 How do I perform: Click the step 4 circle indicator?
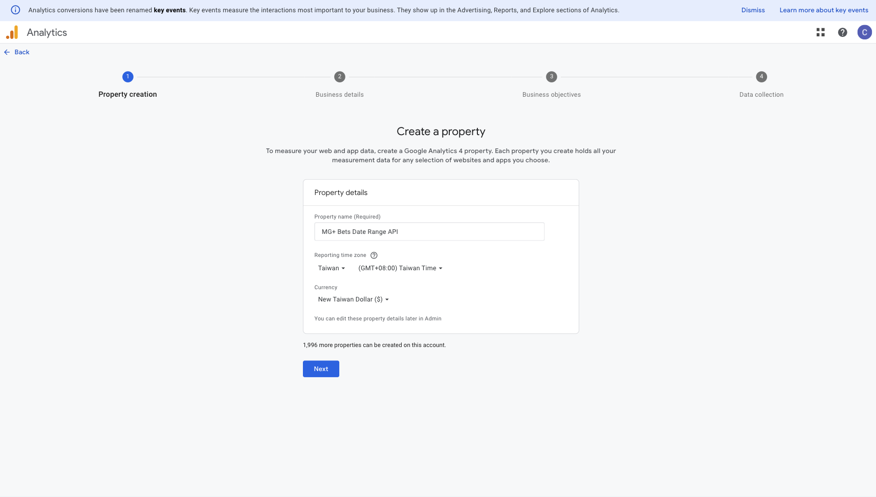[x=761, y=77]
